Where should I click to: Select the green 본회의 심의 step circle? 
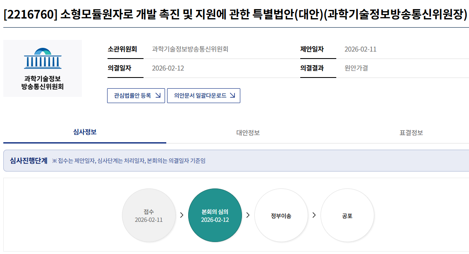[x=215, y=215]
